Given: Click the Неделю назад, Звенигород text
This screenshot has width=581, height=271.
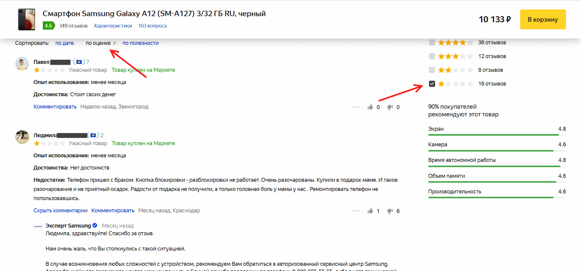Looking at the screenshot, I should pos(114,107).
